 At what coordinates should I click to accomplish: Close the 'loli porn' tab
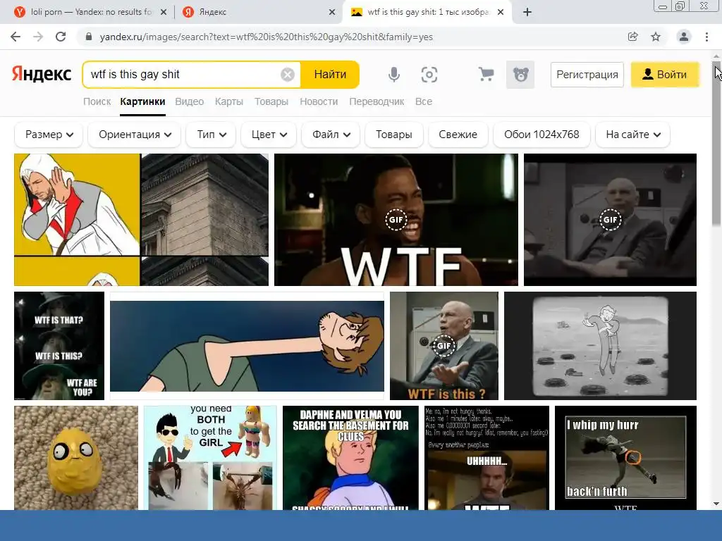point(164,13)
